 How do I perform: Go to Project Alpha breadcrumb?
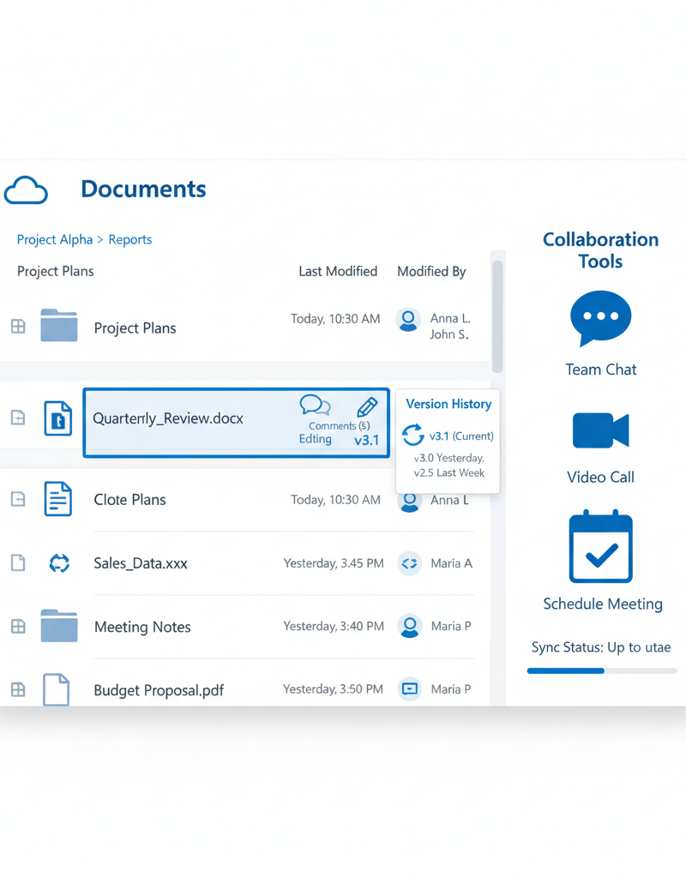[55, 240]
